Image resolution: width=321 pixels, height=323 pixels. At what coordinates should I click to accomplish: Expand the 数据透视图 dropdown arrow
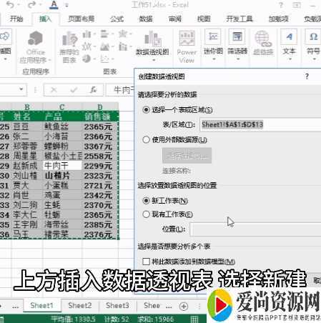coord(154,60)
